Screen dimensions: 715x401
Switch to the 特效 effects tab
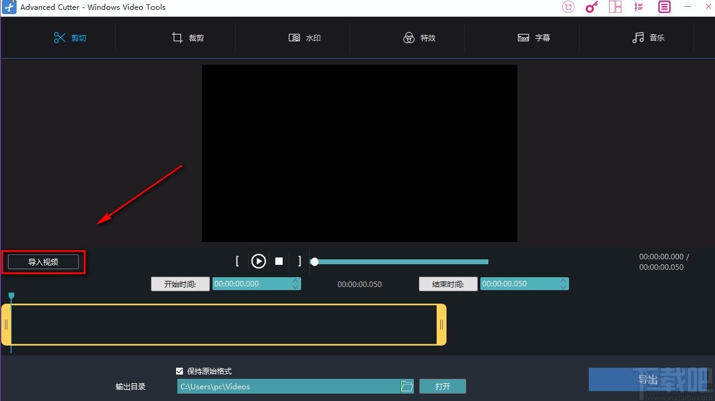[420, 37]
